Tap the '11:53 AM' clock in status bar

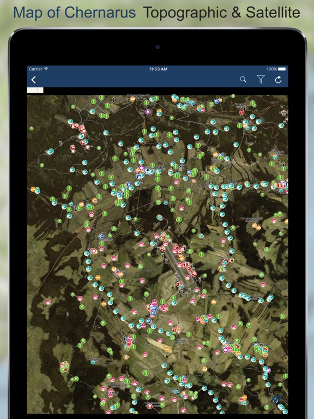(x=158, y=69)
